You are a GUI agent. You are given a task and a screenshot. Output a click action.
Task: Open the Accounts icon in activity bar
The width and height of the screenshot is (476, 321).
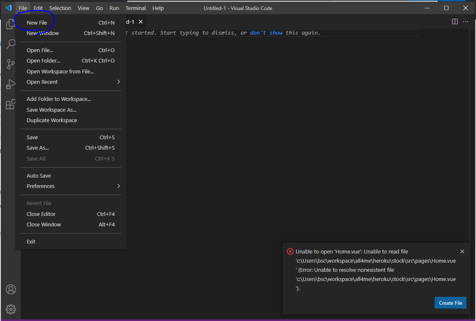(x=10, y=289)
